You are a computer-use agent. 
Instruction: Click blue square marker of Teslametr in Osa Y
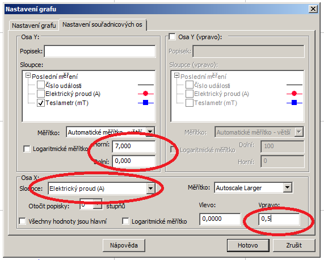146,103
